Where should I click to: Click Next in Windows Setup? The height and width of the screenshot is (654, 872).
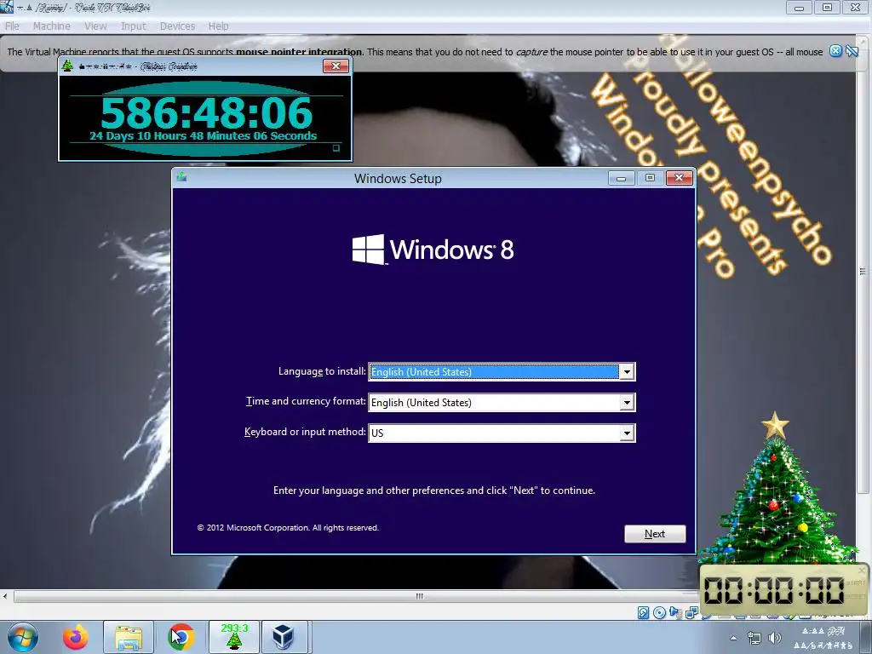[x=655, y=533]
